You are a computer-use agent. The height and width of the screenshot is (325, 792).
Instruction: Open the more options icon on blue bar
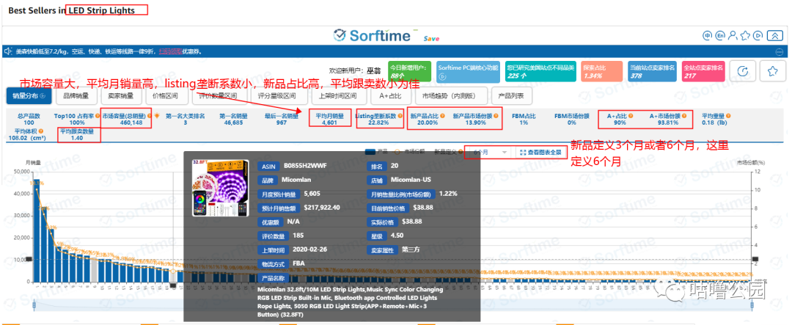[780, 51]
